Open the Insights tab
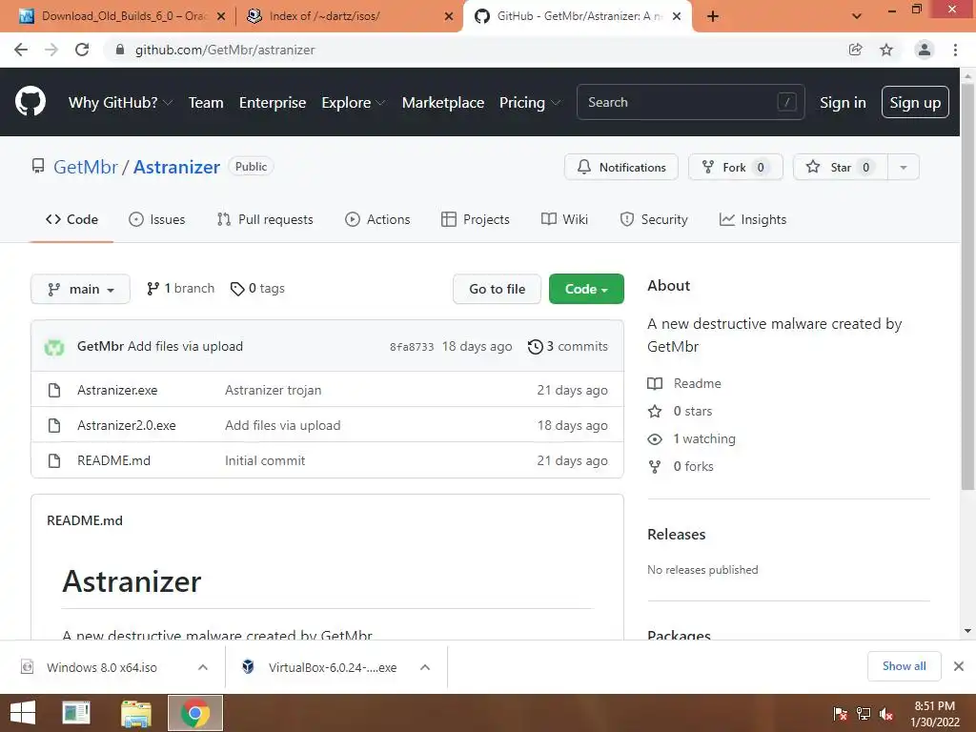976x732 pixels. coord(753,220)
